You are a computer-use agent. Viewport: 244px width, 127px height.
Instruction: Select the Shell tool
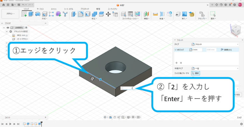(87, 14)
